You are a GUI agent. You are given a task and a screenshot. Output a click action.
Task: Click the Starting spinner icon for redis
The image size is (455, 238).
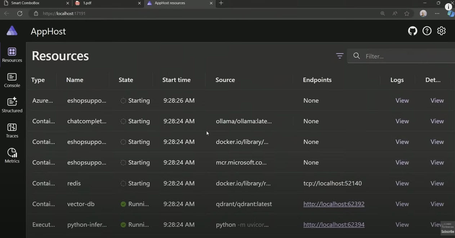123,183
